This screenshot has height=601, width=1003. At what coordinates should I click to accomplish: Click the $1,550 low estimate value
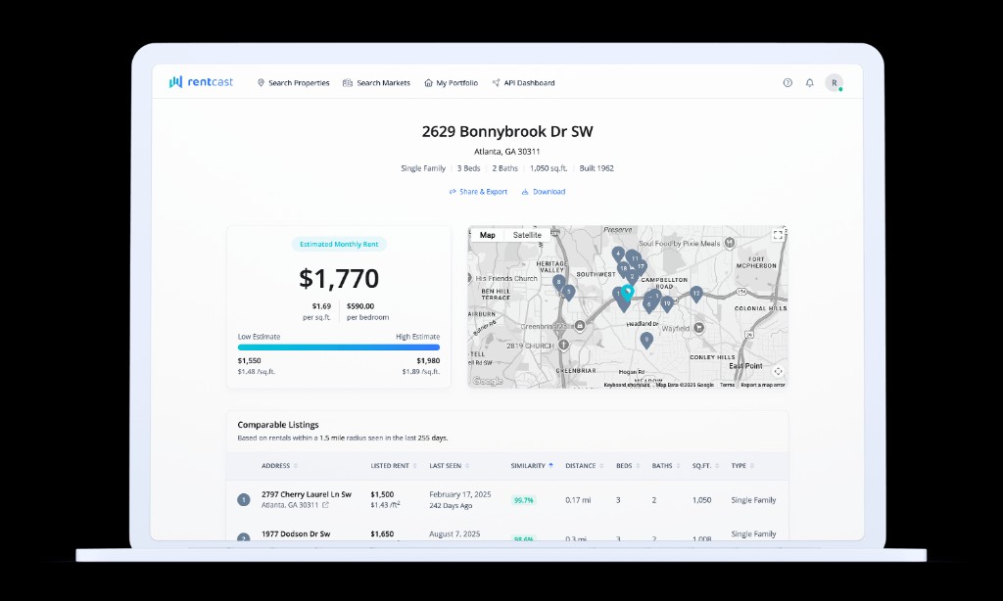click(x=249, y=360)
